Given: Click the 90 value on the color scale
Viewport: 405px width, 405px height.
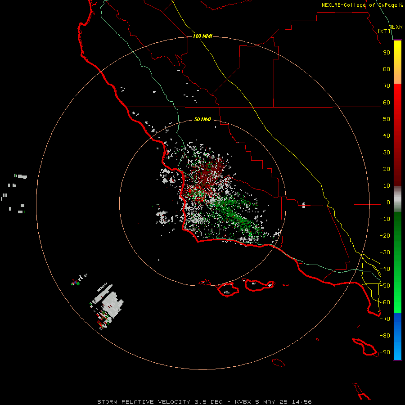Looking at the screenshot, I should click(387, 53).
